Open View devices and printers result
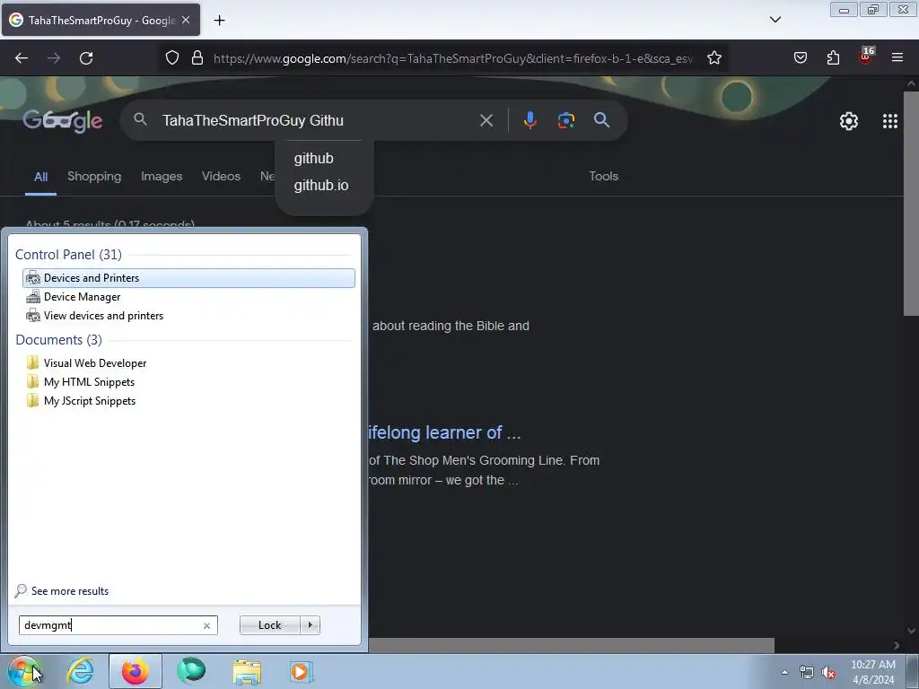This screenshot has height=689, width=919. 188,315
